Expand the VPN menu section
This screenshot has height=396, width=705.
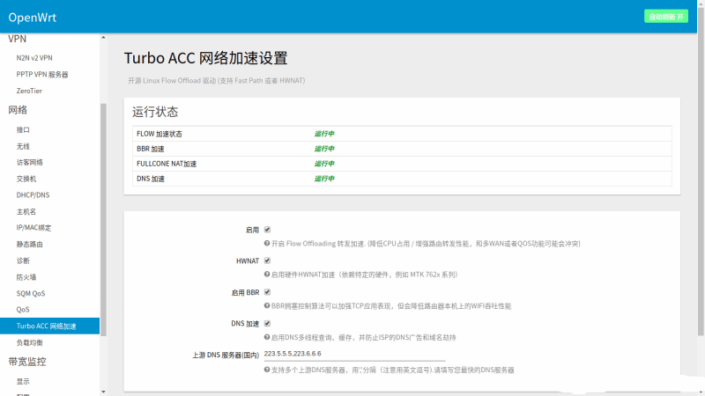[18, 40]
